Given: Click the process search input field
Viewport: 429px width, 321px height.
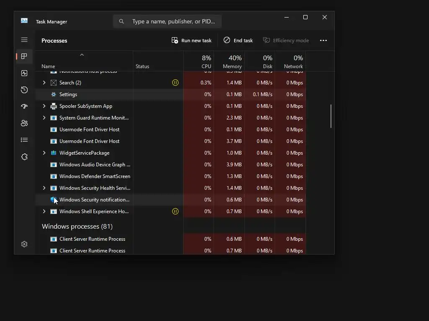Looking at the screenshot, I should 167,21.
